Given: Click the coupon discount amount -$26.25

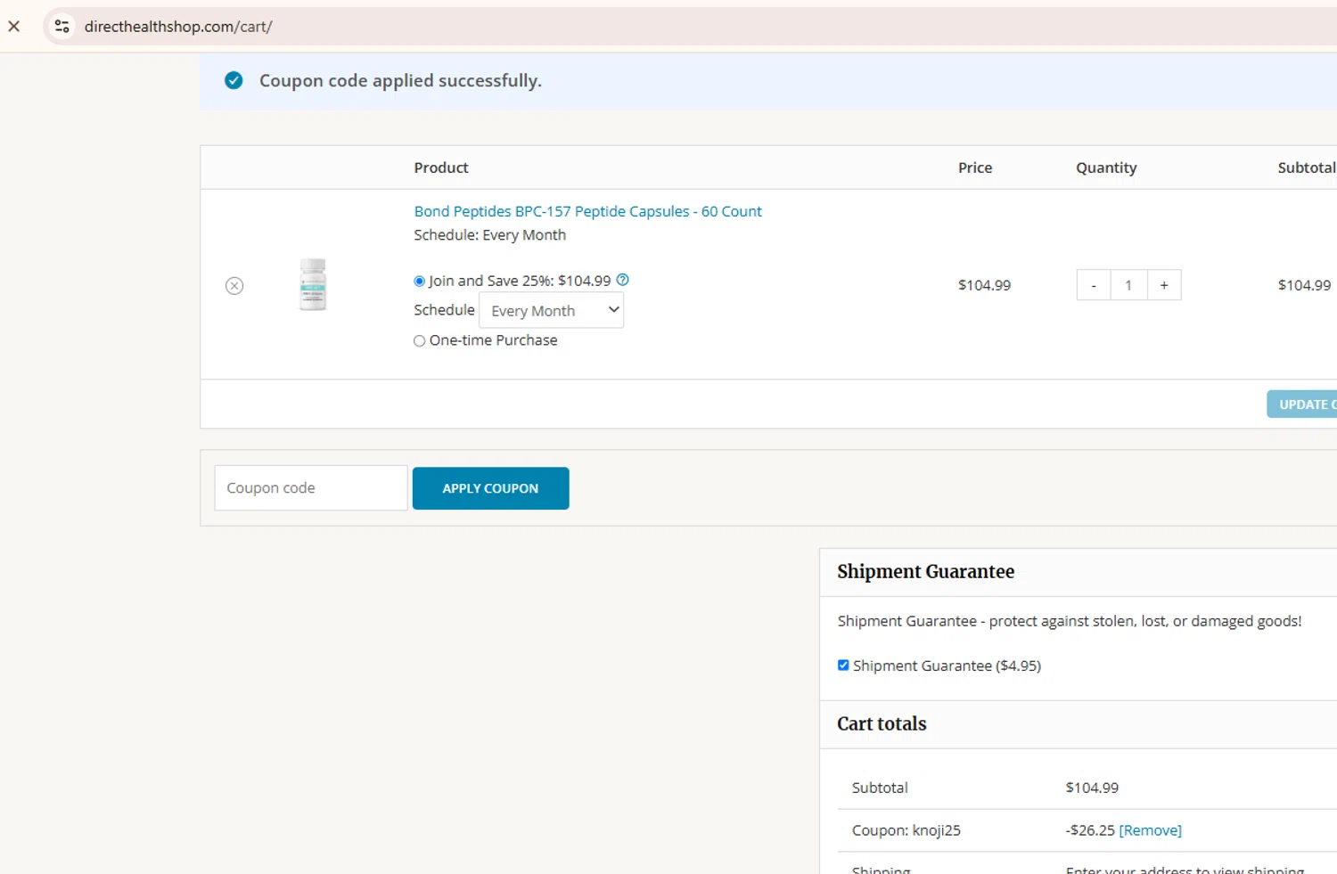Looking at the screenshot, I should [1090, 829].
